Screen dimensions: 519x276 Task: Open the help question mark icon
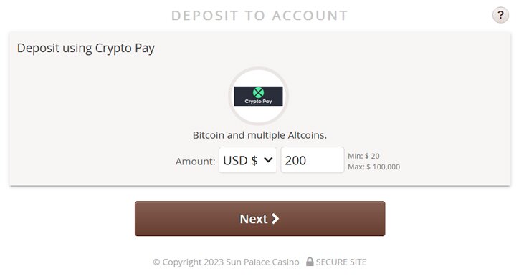coord(500,15)
